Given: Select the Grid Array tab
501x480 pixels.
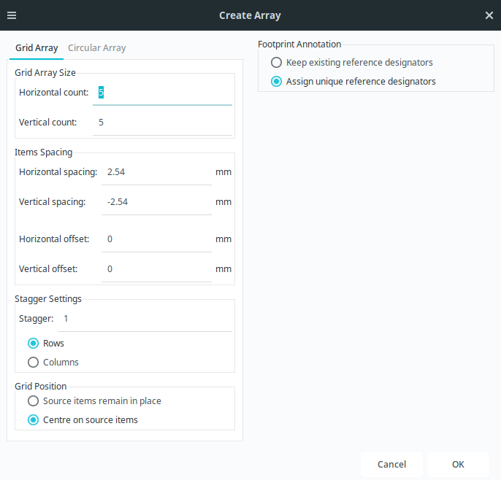Looking at the screenshot, I should [37, 48].
